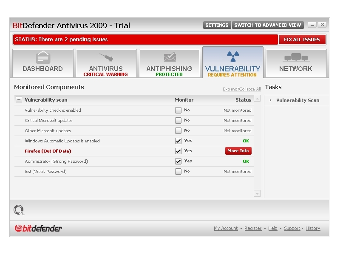The width and height of the screenshot is (340, 255).
Task: Click scrollbar down arrow in components list
Action: [x=257, y=193]
